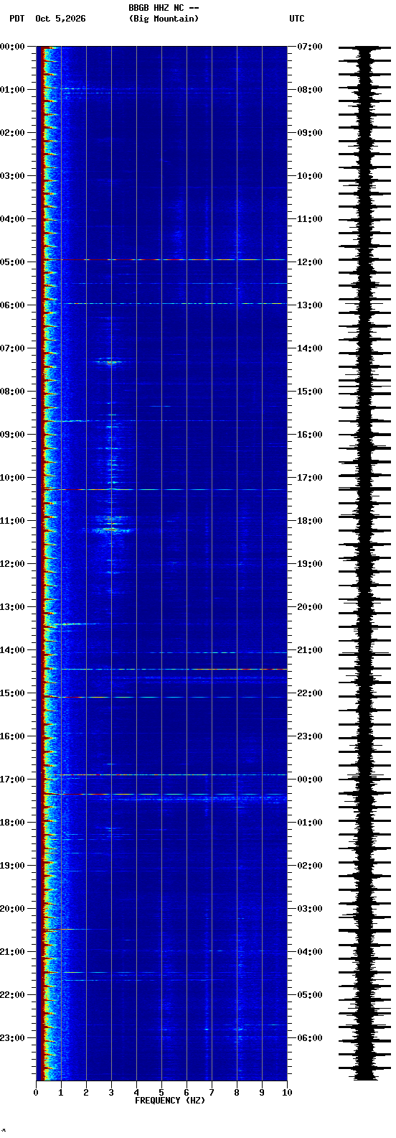Image resolution: width=396 pixels, height=1138 pixels.
Task: Click the frequency axis tick '4'
Action: [136, 1093]
